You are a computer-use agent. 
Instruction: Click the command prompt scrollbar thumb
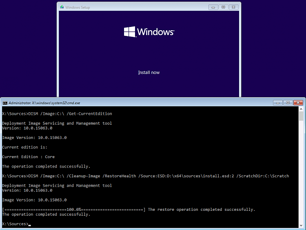301,116
